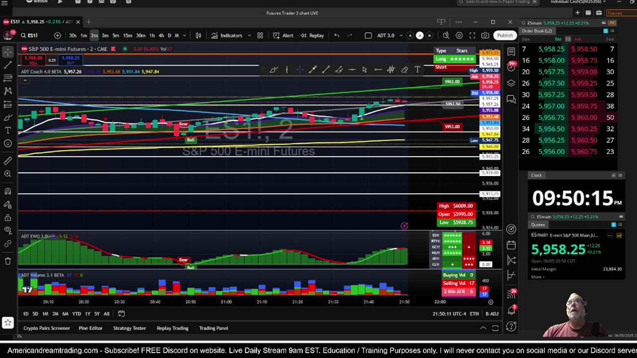The width and height of the screenshot is (637, 358).
Task: Open the Pine Editor tab
Action: (x=90, y=328)
